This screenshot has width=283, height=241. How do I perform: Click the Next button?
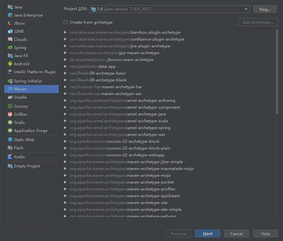(208, 234)
